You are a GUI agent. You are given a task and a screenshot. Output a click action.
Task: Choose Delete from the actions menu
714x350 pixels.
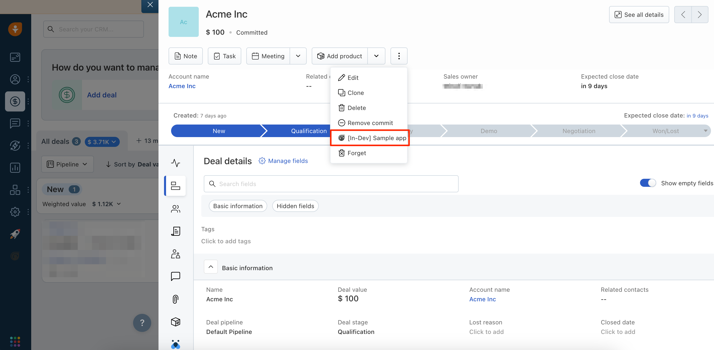coord(369,108)
